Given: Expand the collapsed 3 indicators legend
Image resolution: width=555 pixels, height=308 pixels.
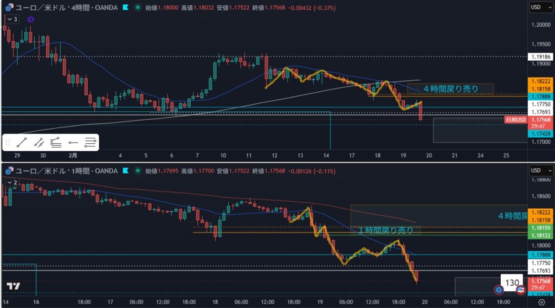Looking at the screenshot, I should tap(11, 19).
